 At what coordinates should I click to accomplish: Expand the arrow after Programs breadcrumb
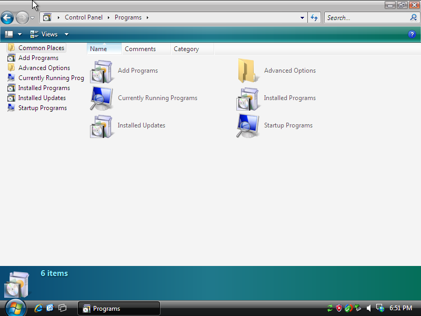(x=147, y=17)
